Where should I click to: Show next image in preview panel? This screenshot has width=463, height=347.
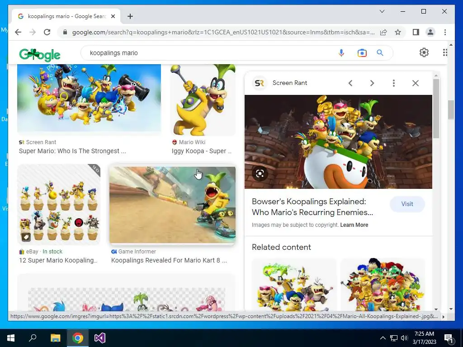(372, 83)
